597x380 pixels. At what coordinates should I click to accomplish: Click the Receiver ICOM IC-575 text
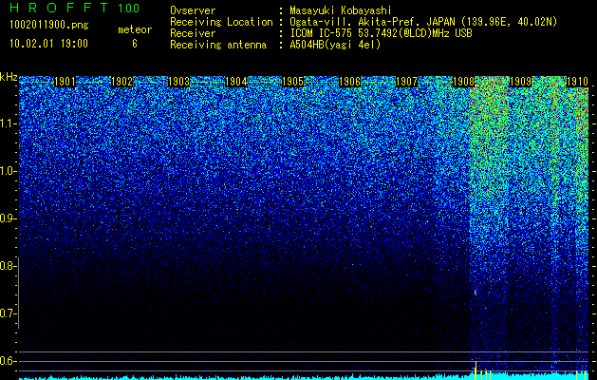click(381, 33)
